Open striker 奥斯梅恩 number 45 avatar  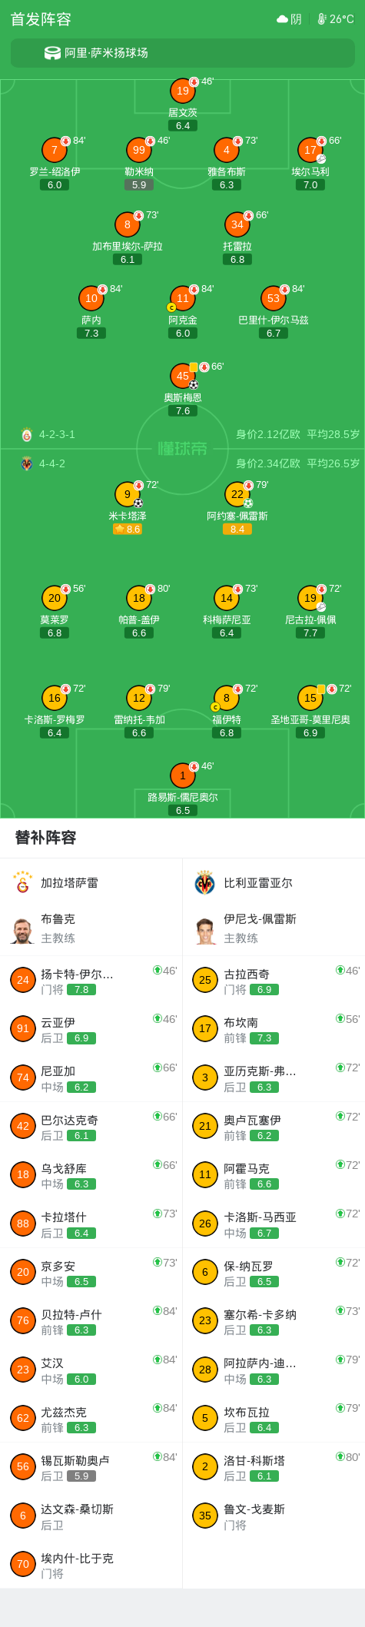tap(183, 376)
